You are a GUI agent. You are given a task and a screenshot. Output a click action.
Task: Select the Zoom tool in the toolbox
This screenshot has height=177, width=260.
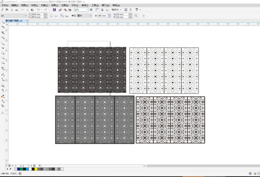pos(2,37)
